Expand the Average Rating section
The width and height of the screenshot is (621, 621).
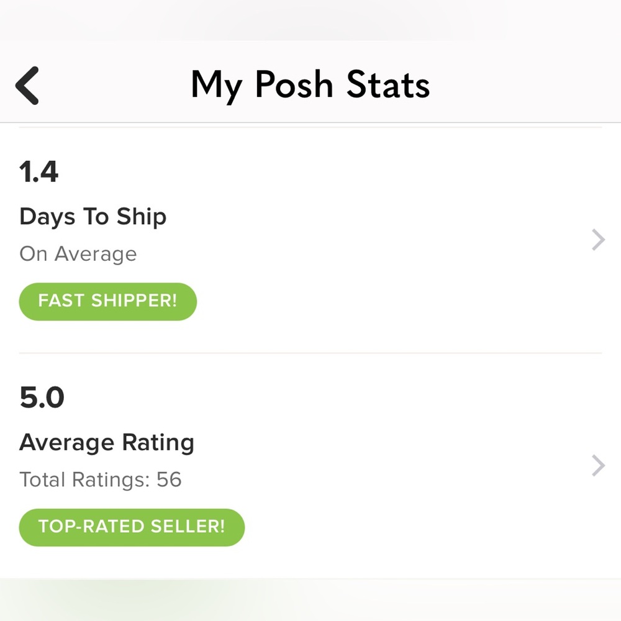click(310, 466)
